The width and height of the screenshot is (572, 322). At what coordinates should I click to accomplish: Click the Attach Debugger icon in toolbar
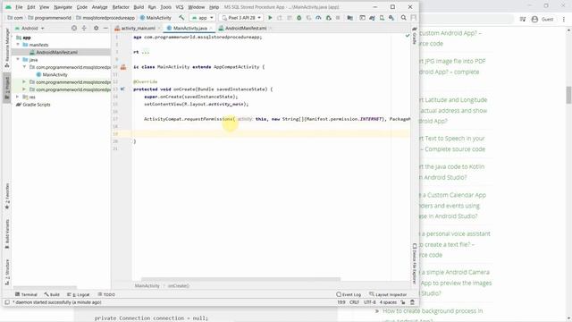click(x=328, y=18)
